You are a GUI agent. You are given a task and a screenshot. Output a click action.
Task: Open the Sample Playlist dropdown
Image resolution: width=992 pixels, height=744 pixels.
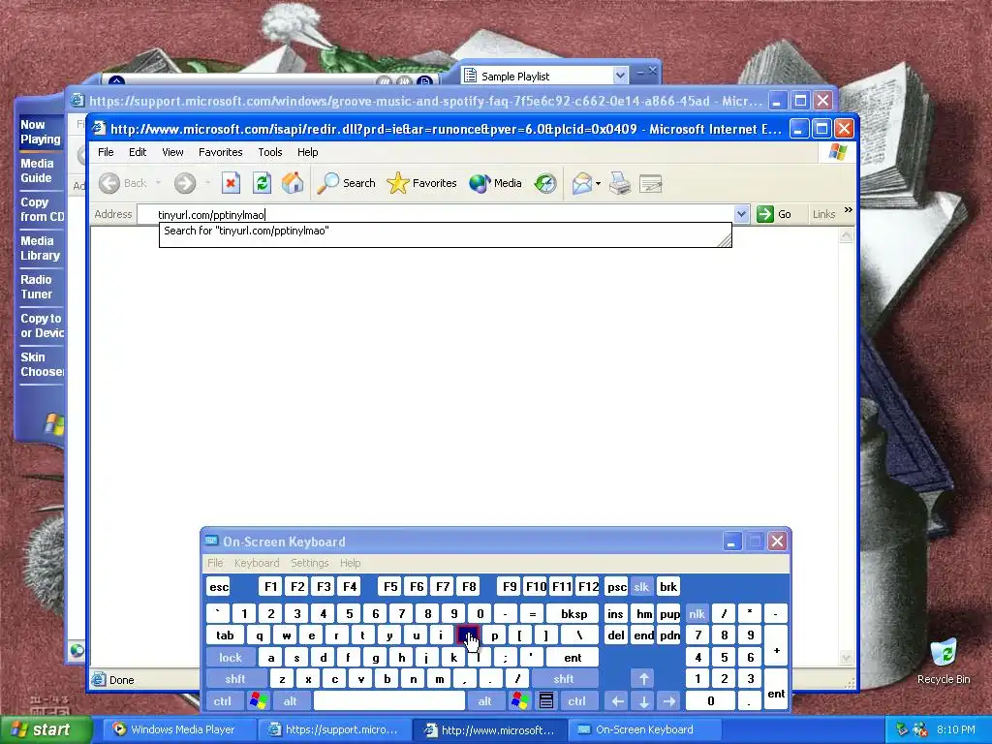click(620, 76)
